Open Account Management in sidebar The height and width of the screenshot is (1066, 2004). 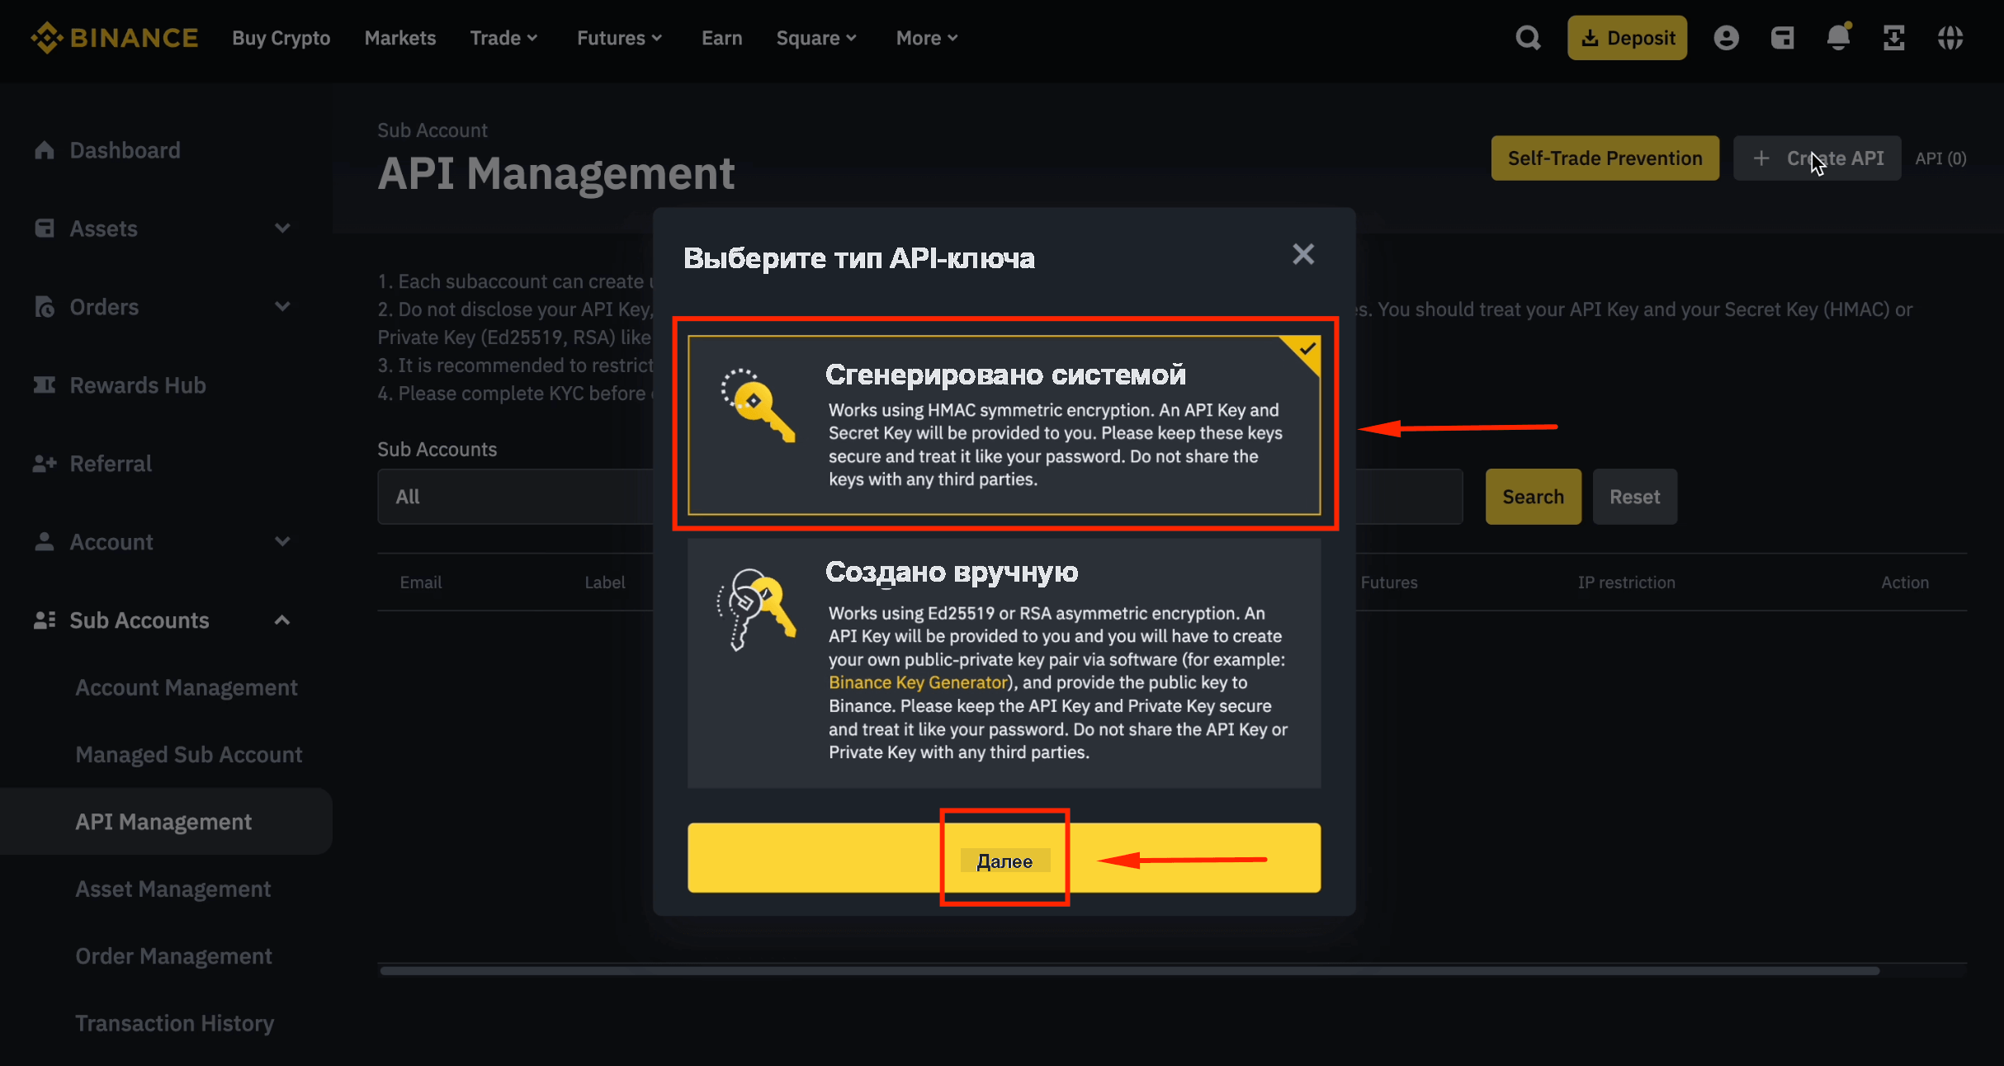tap(187, 687)
